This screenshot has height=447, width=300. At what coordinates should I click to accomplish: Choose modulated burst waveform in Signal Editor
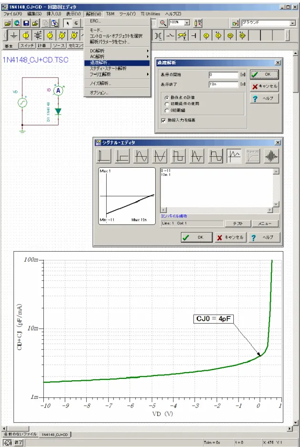[x=271, y=156]
